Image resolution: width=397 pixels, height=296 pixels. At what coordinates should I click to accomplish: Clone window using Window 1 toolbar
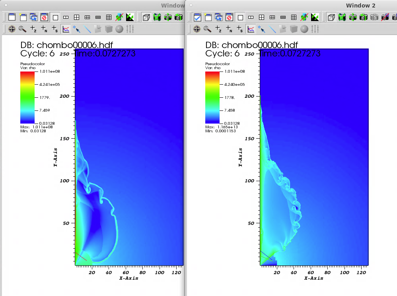click(x=33, y=17)
